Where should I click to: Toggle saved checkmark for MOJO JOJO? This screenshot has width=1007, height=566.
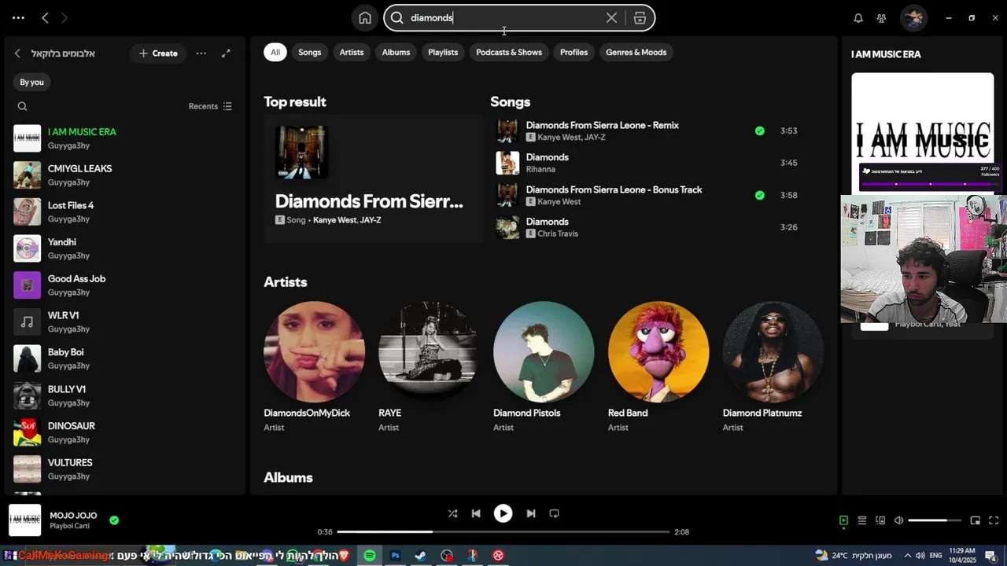(114, 520)
